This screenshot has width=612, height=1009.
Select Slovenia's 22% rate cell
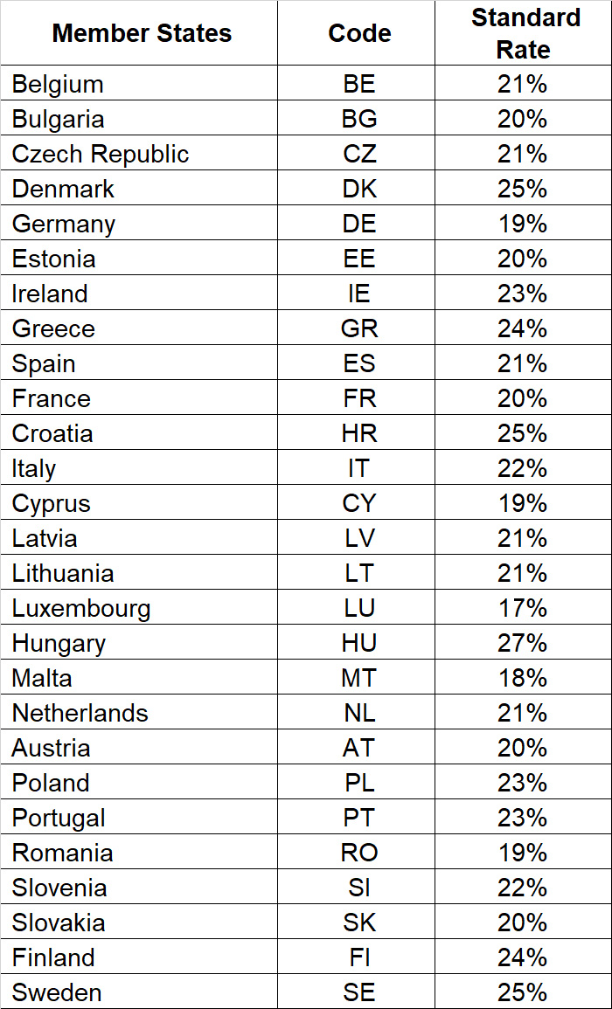(x=523, y=888)
